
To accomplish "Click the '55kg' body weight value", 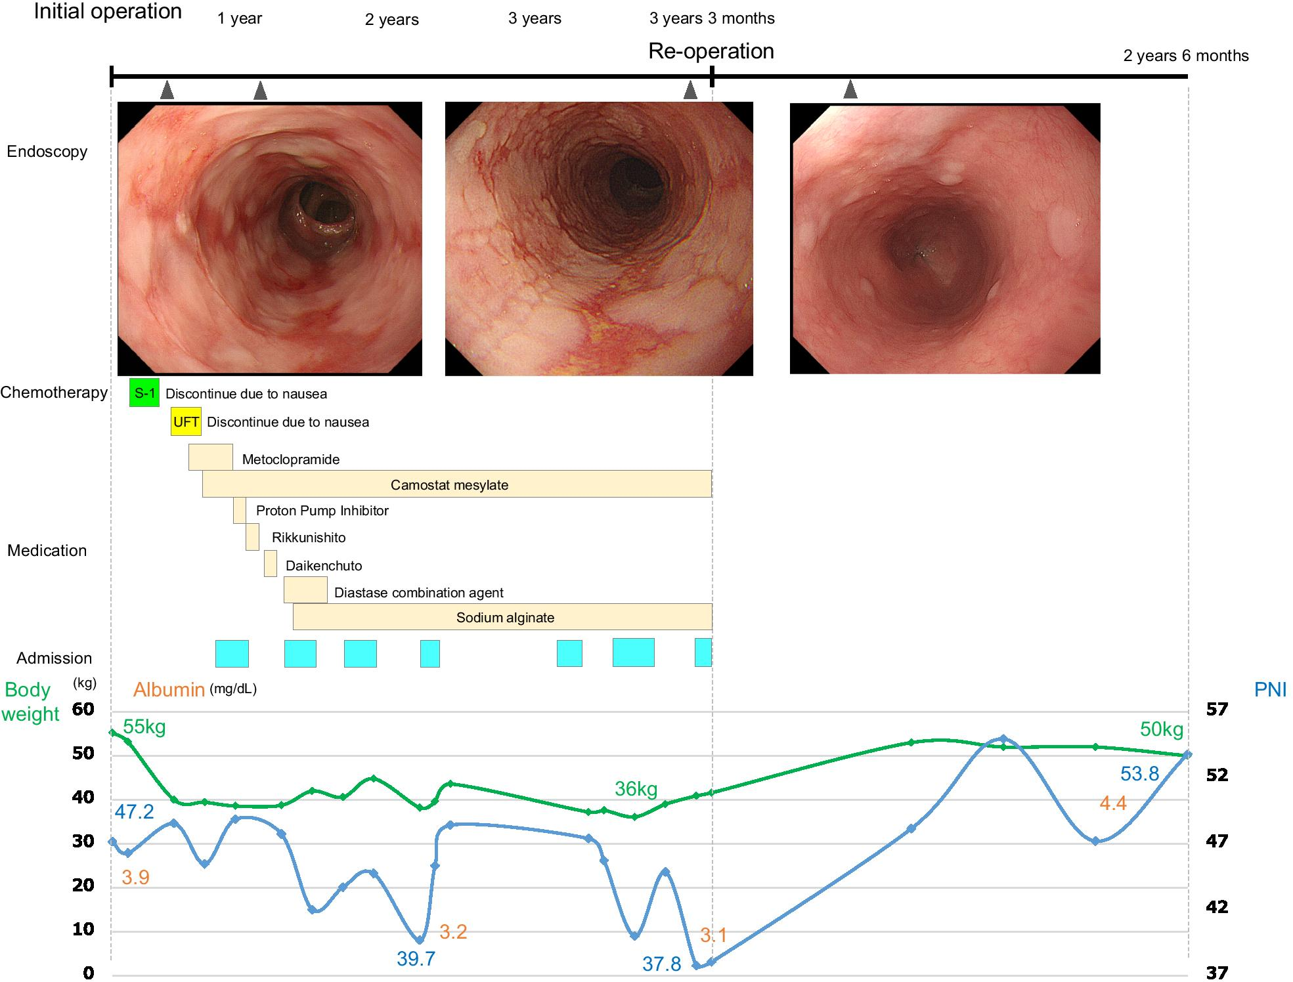I will [144, 727].
